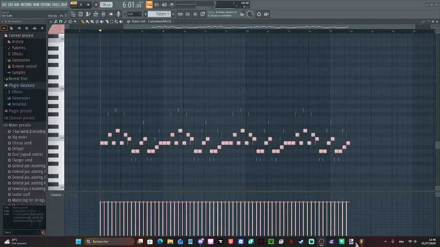Toggle Pat/Song mode switch
This screenshot has width=440, height=247.
click(73, 4)
